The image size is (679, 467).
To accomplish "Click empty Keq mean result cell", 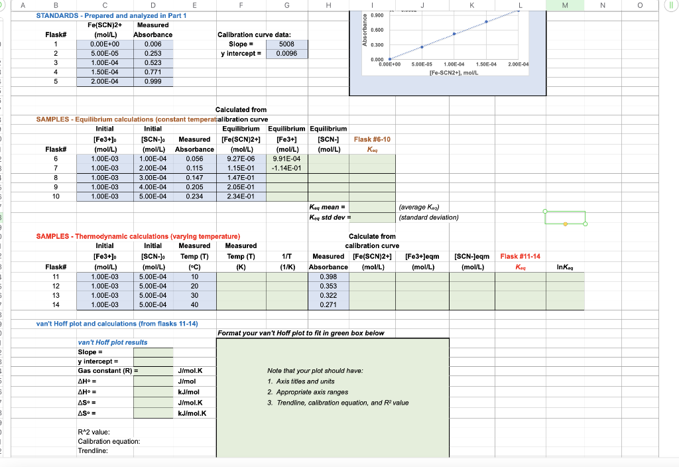I will [x=372, y=207].
